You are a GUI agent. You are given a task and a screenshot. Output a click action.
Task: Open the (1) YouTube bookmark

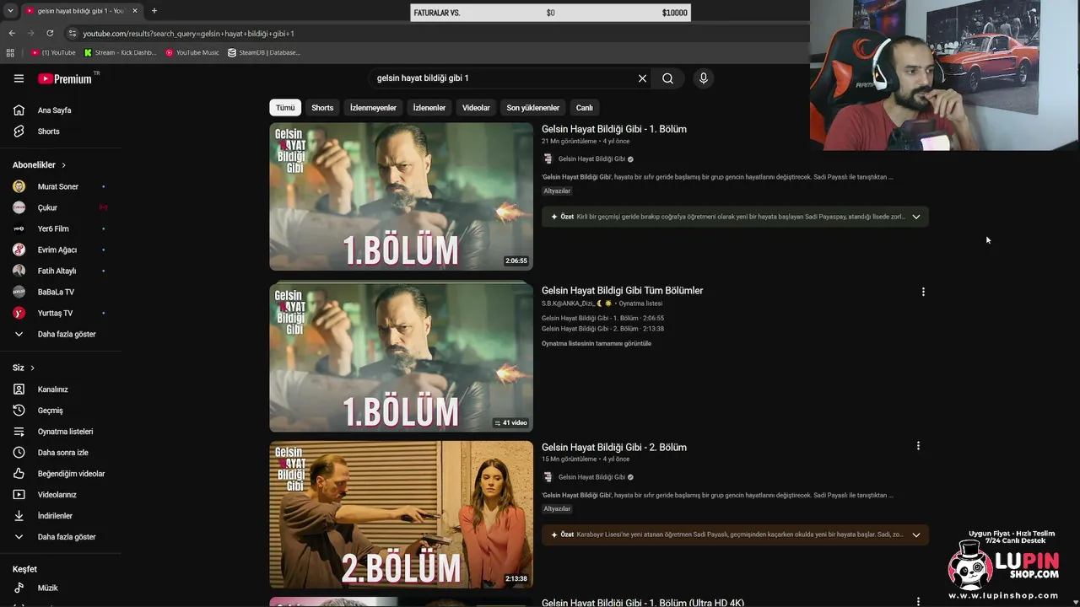[53, 52]
